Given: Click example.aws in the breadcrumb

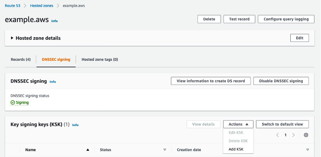Looking at the screenshot, I should point(74,6).
